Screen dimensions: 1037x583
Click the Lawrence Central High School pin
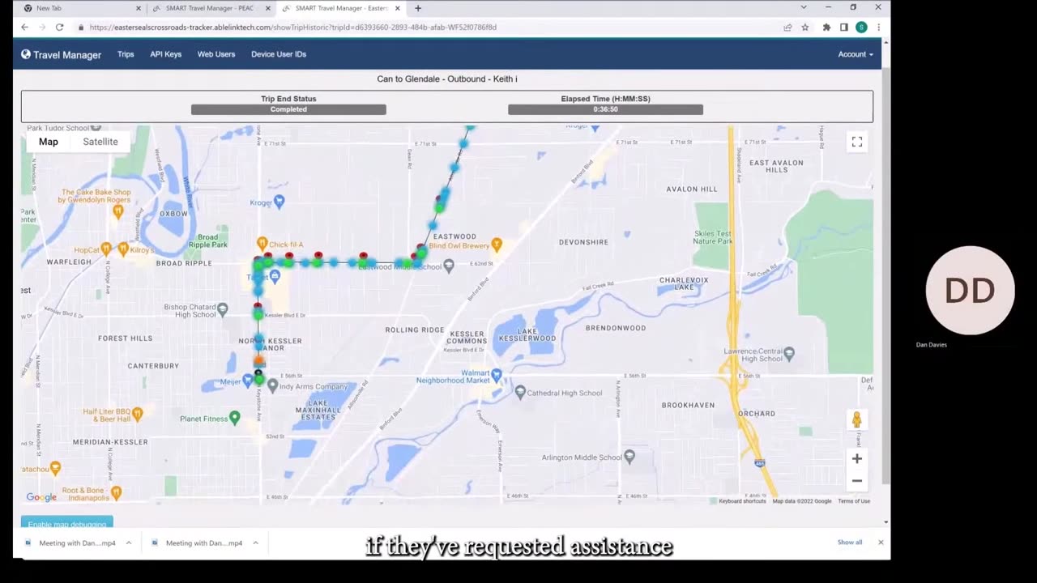coord(789,353)
